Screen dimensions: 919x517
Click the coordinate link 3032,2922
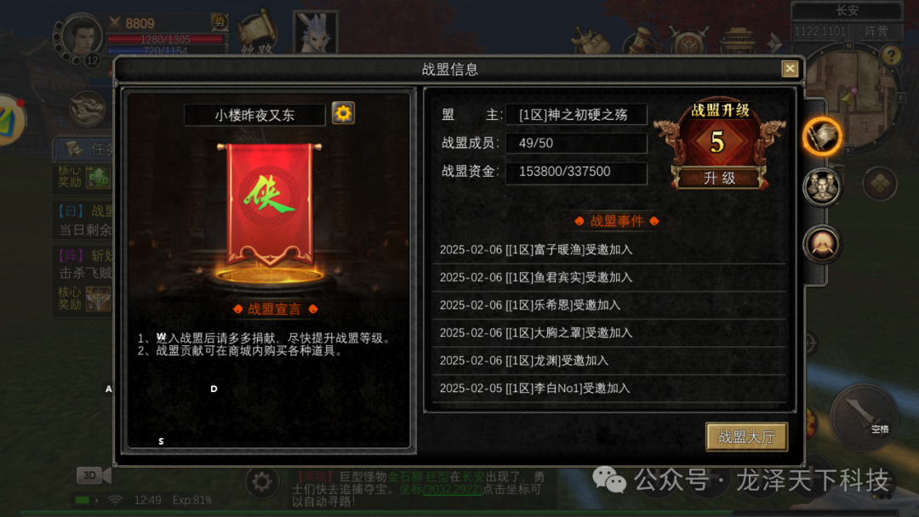click(453, 490)
